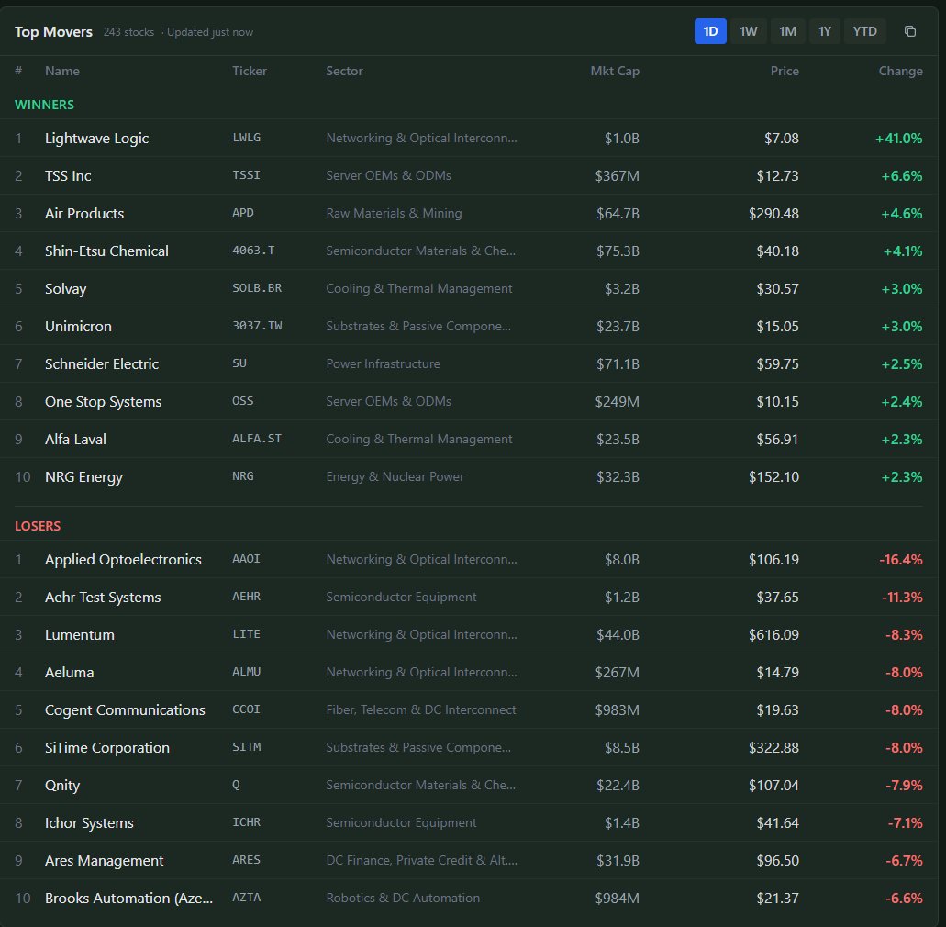Click the ALFA.ST ticker
The height and width of the screenshot is (927, 946).
(257, 438)
